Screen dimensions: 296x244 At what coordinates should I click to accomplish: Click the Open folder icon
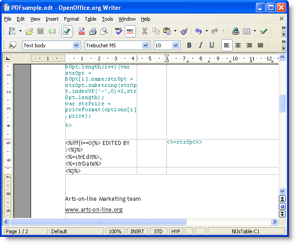click(x=29, y=32)
